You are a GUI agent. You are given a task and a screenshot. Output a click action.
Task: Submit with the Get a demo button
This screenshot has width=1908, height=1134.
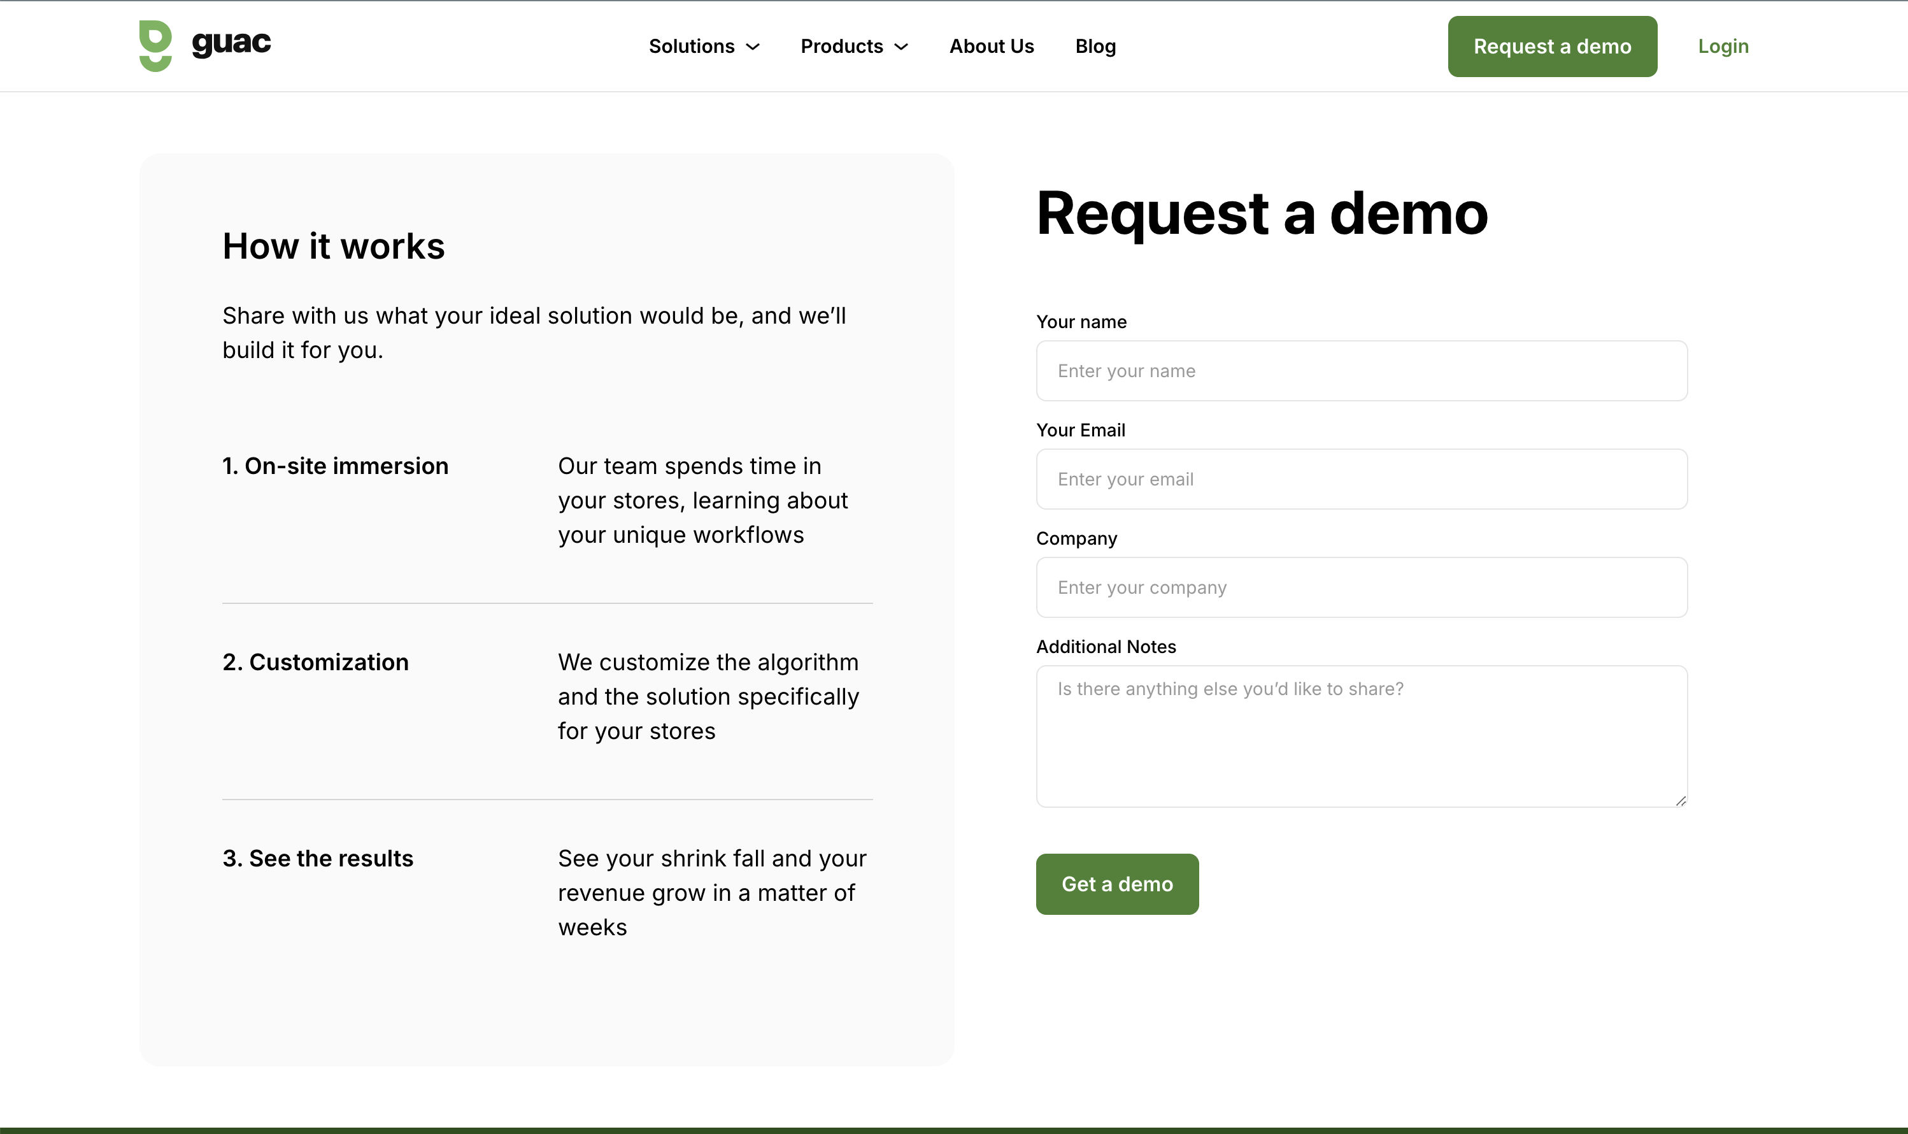[1116, 884]
